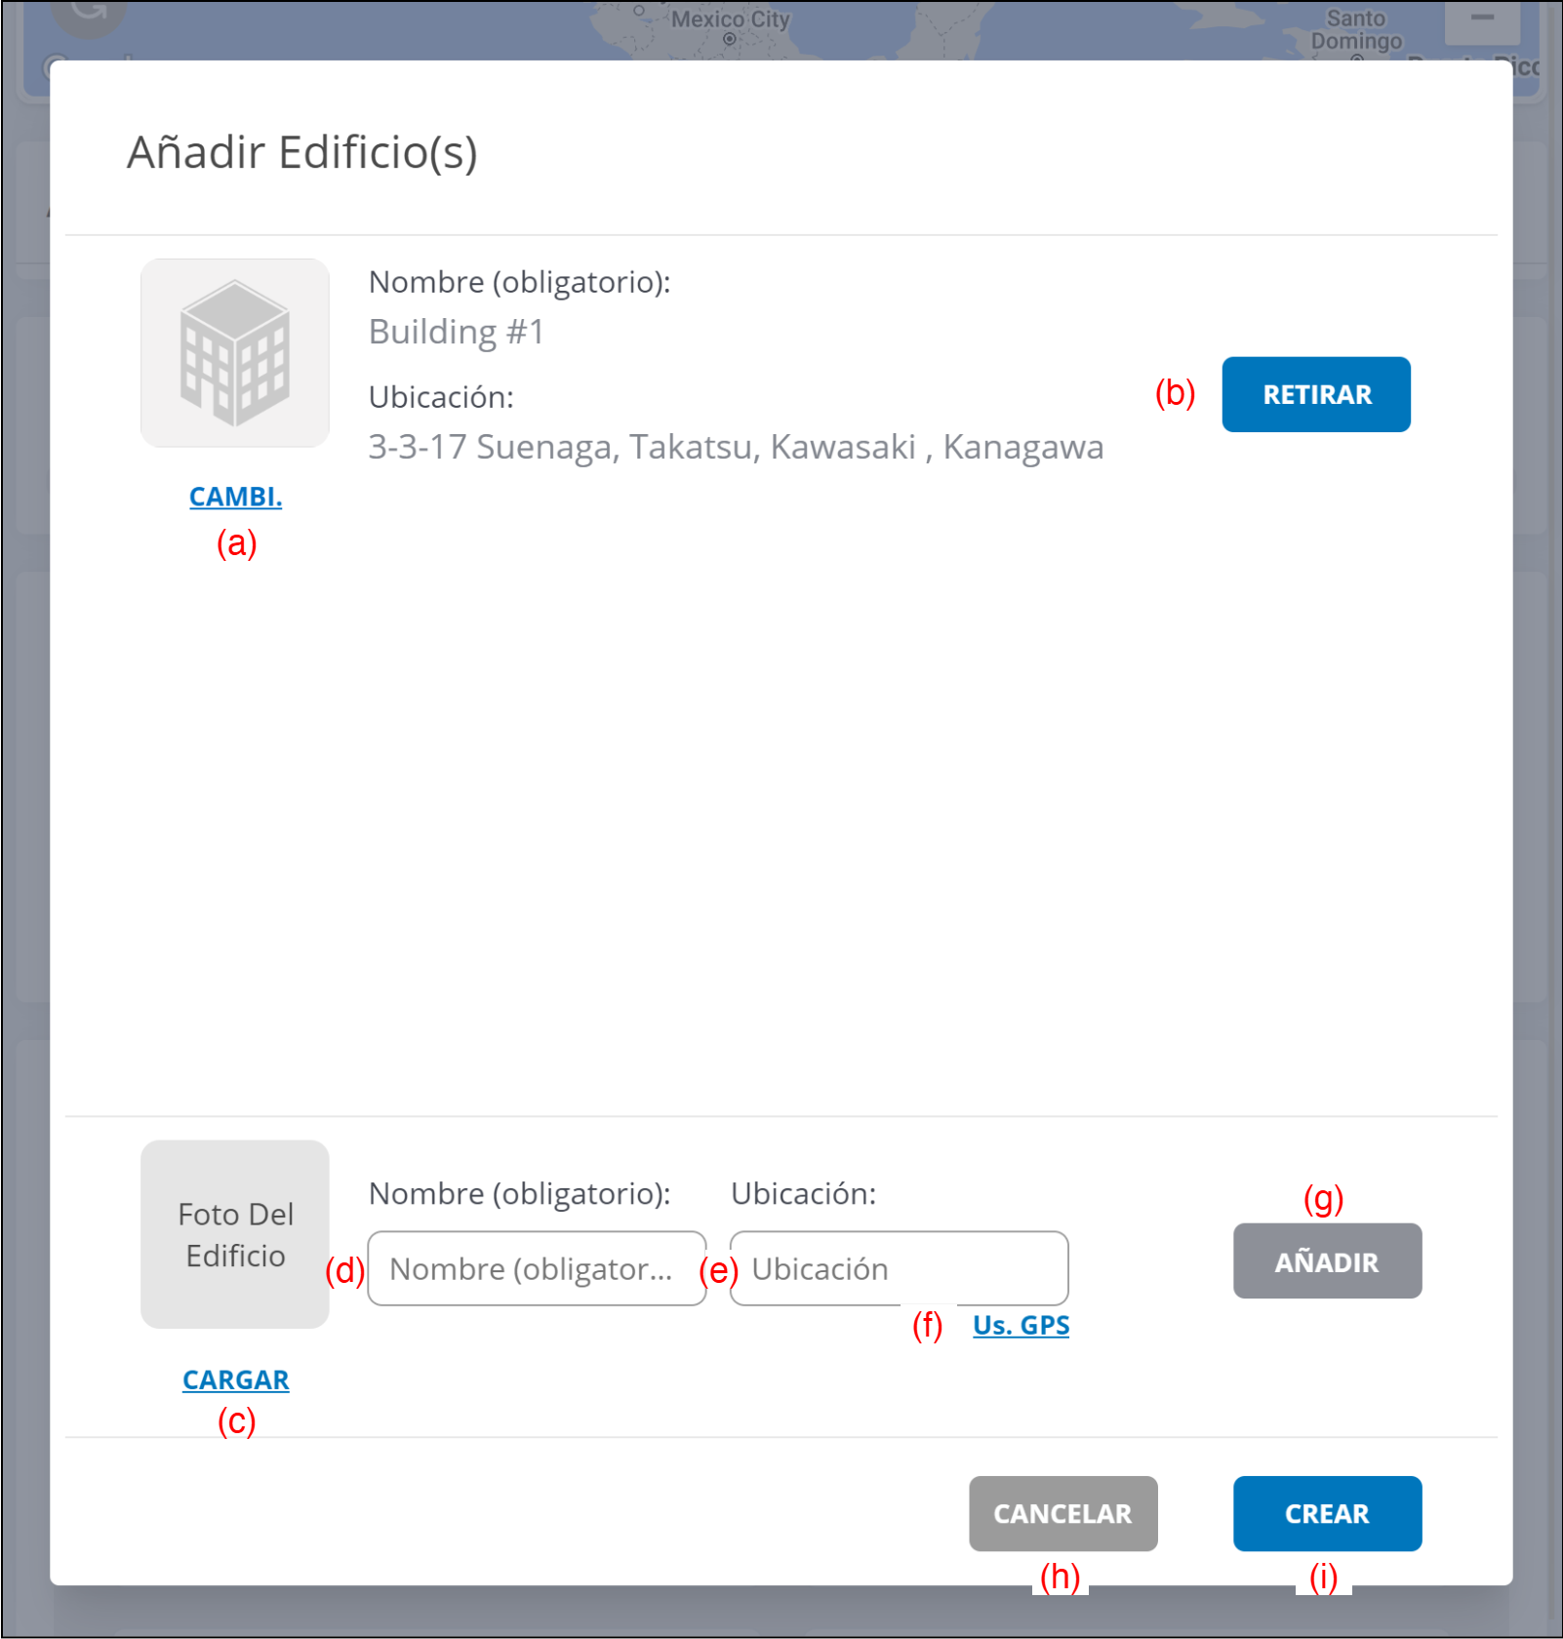Click Mexico City marker on the map
This screenshot has height=1639, width=1563.
tap(729, 39)
